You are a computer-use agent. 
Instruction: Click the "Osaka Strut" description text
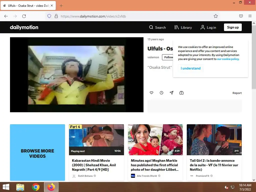[x=160, y=67]
